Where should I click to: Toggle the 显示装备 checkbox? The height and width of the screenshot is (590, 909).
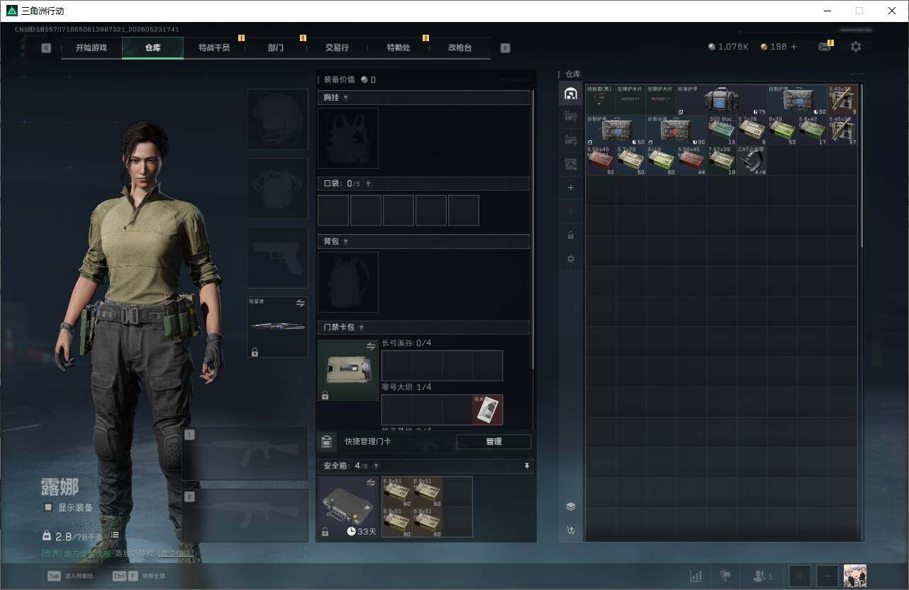(x=48, y=507)
